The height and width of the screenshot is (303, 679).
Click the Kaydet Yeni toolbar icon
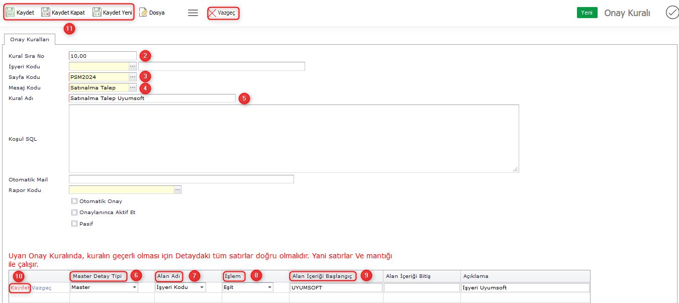[97, 13]
